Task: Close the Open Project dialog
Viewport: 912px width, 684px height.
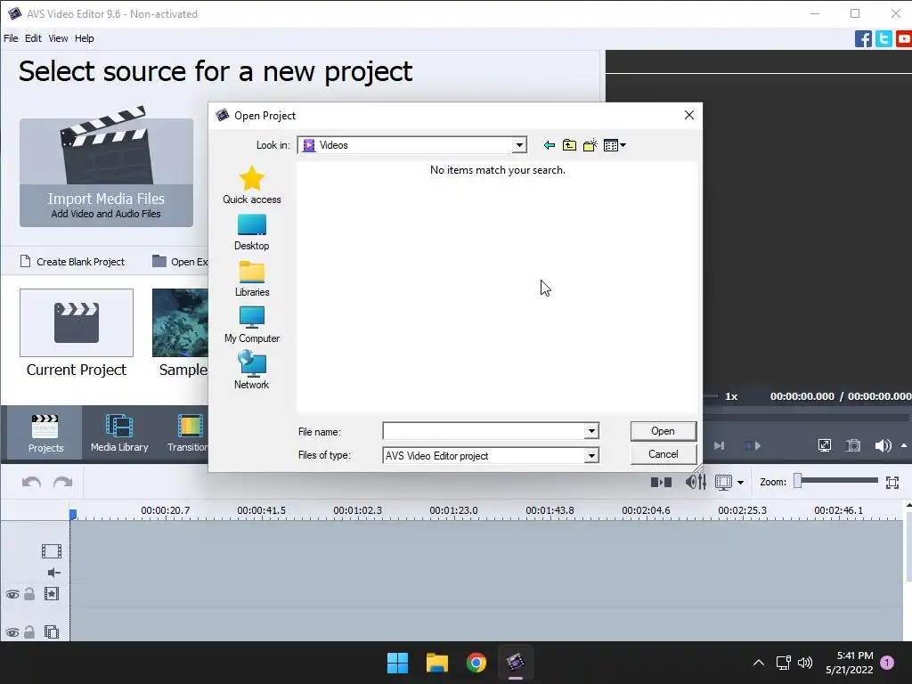Action: [x=689, y=115]
